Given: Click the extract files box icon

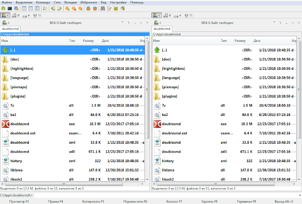Looking at the screenshot, I should [x=95, y=8].
